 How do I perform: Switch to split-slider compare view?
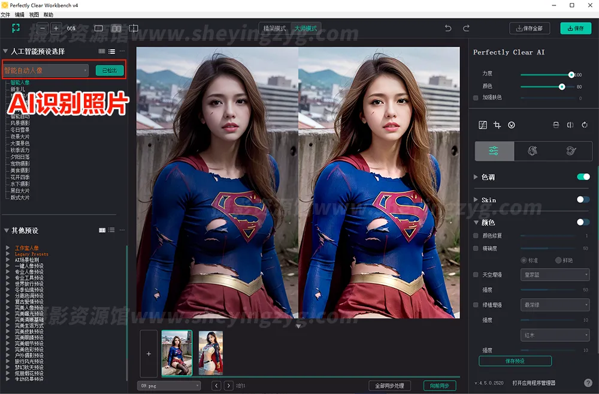(134, 28)
